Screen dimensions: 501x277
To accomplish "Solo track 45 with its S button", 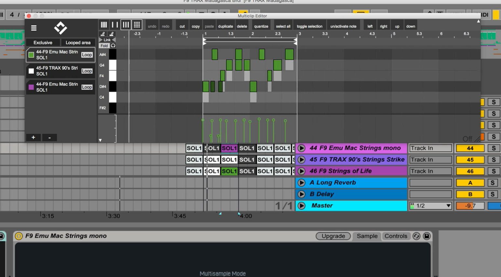I will point(494,160).
